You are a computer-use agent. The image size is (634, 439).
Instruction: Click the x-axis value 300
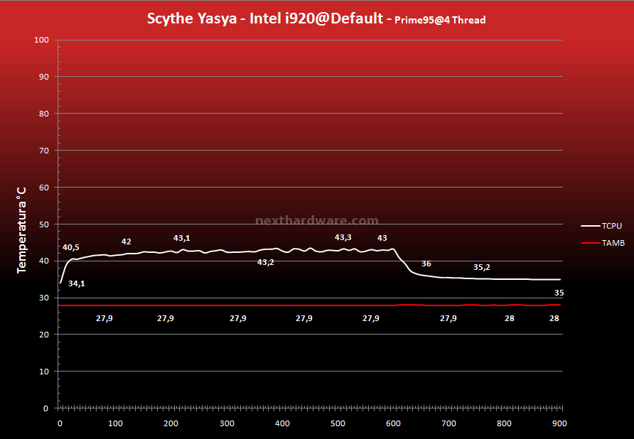coord(227,423)
